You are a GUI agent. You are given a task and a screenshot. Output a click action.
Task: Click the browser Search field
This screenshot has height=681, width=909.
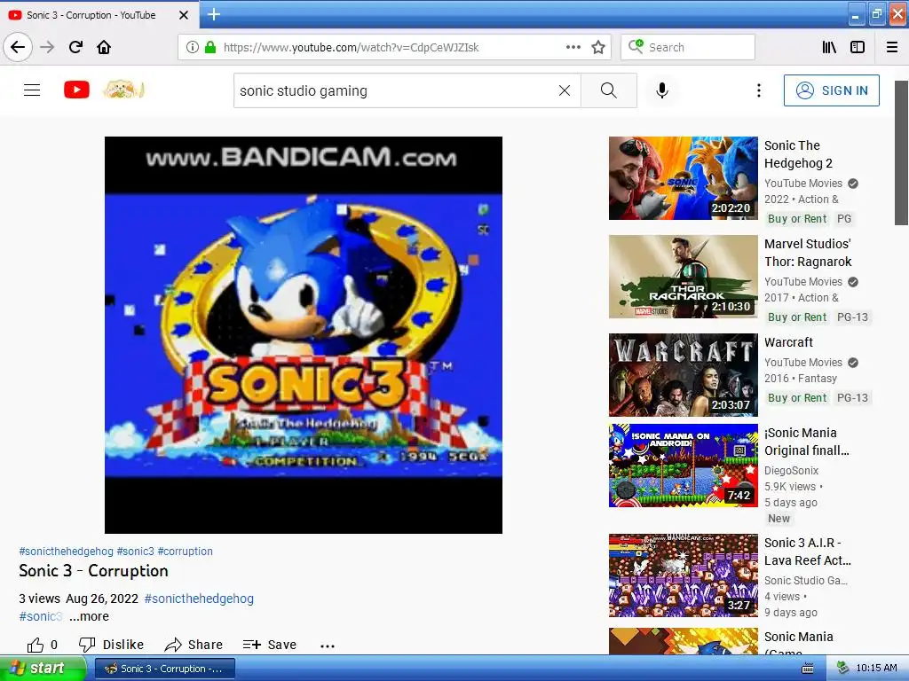tap(688, 48)
